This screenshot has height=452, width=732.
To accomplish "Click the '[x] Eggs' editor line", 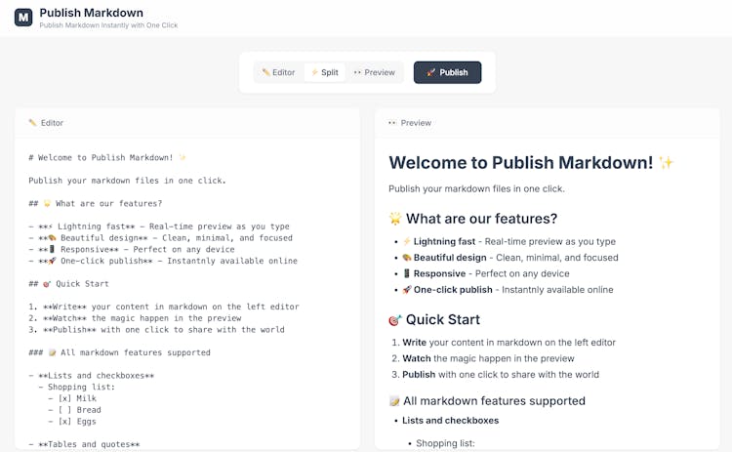I will 72,421.
